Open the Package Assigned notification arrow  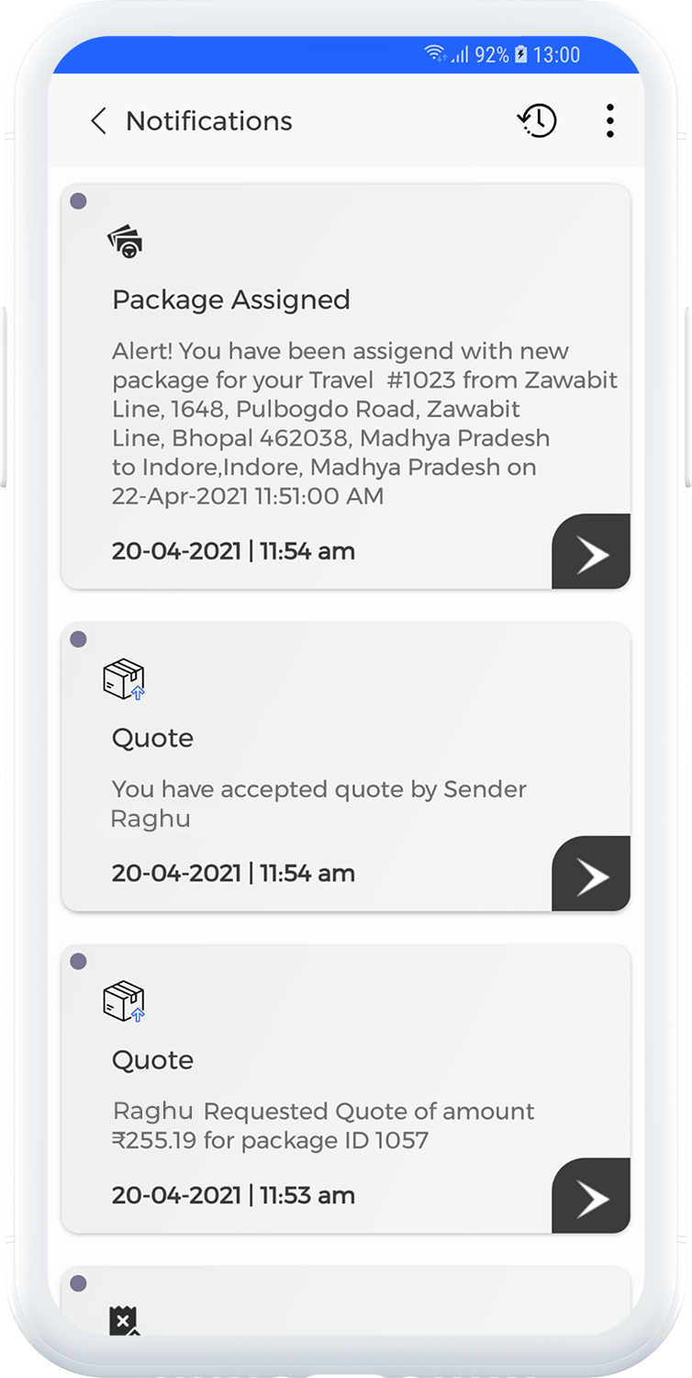point(591,553)
